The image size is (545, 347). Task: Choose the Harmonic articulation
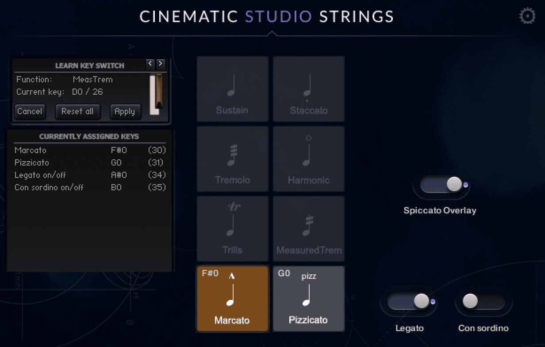[308, 159]
